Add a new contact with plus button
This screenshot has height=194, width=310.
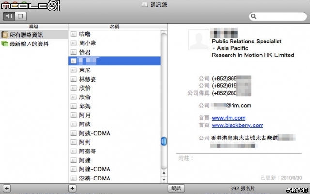72,189
